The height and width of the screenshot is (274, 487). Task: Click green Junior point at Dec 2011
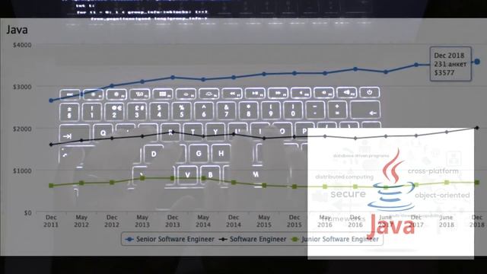pos(51,186)
